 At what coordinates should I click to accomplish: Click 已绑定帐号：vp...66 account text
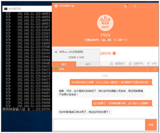(x=98, y=40)
